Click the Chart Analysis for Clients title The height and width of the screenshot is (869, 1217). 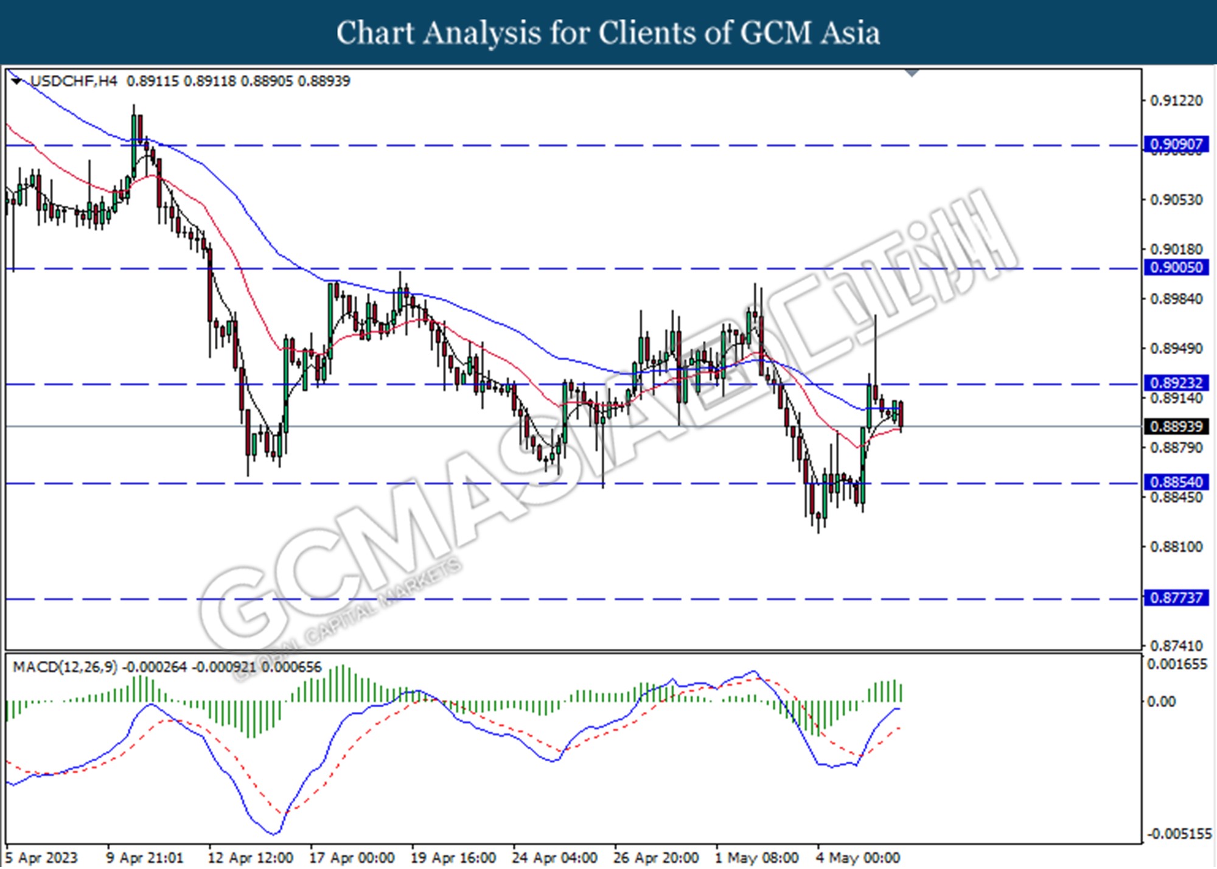point(608,33)
